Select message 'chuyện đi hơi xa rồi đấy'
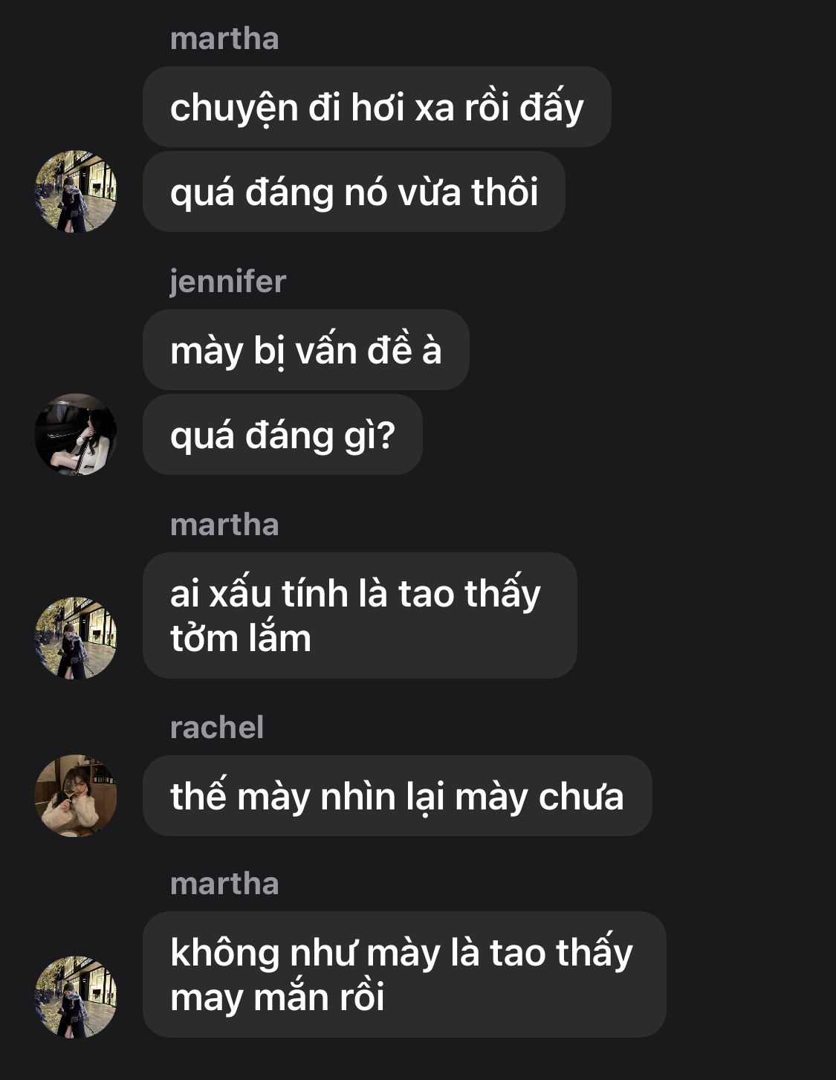The height and width of the screenshot is (1080, 836). coord(377,106)
